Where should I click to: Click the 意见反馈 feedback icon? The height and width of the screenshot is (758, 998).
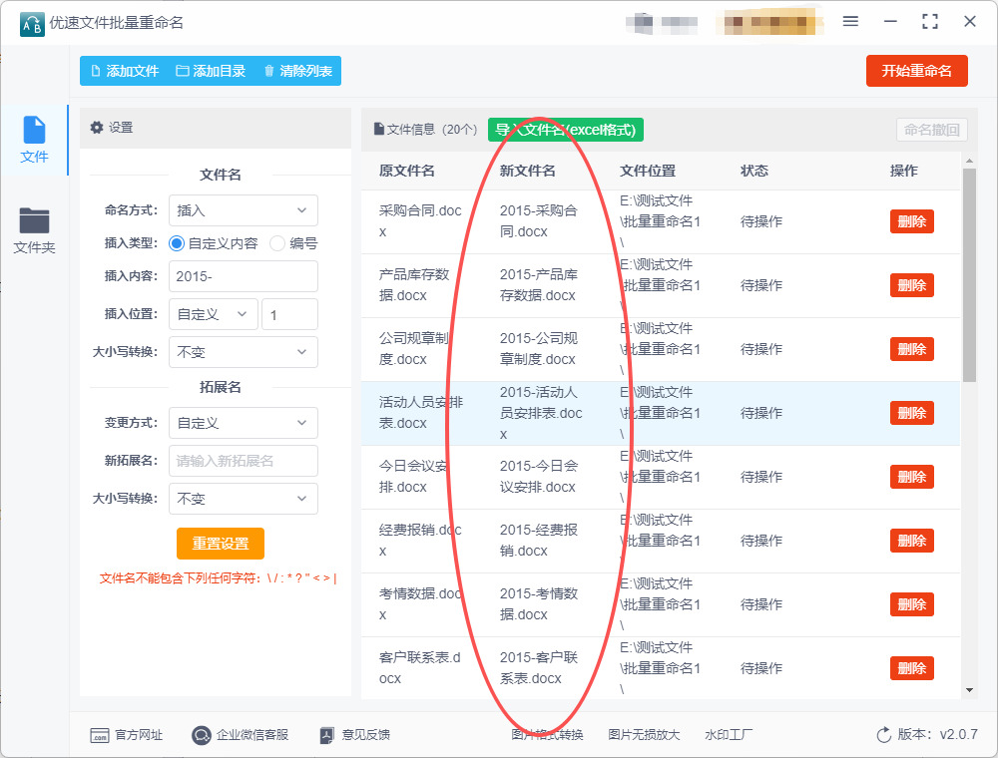click(326, 735)
